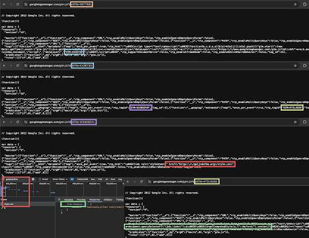Select the style.css request row
This screenshot has height=238, width=309.
[x=28, y=204]
